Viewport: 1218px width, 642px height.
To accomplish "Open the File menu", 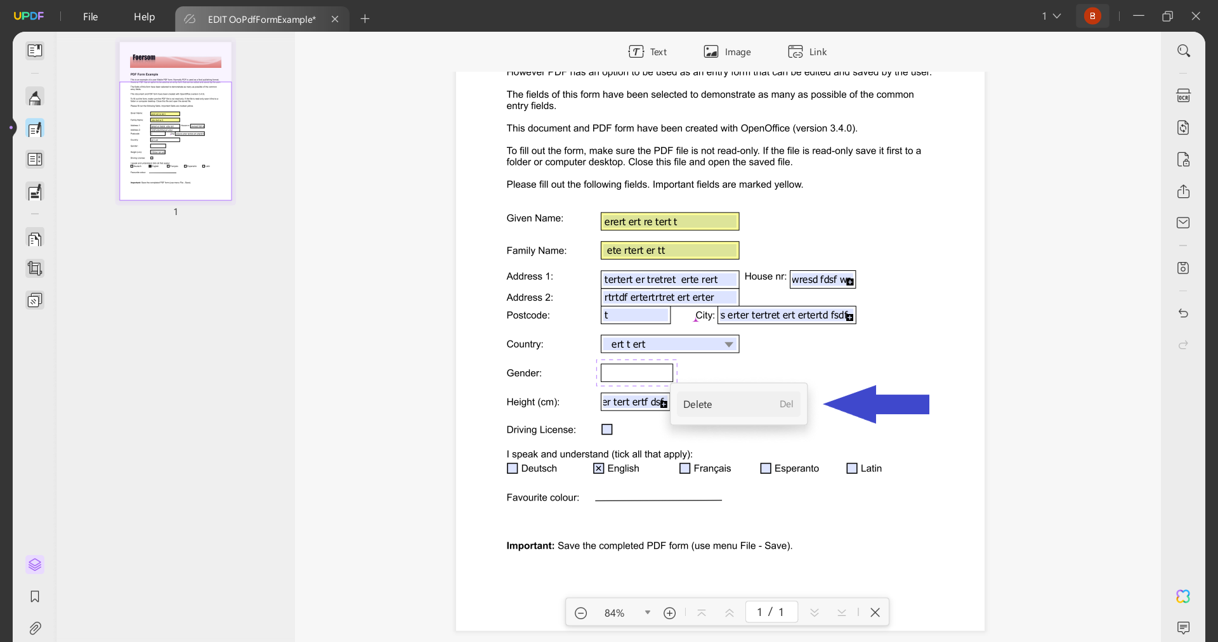I will click(90, 16).
